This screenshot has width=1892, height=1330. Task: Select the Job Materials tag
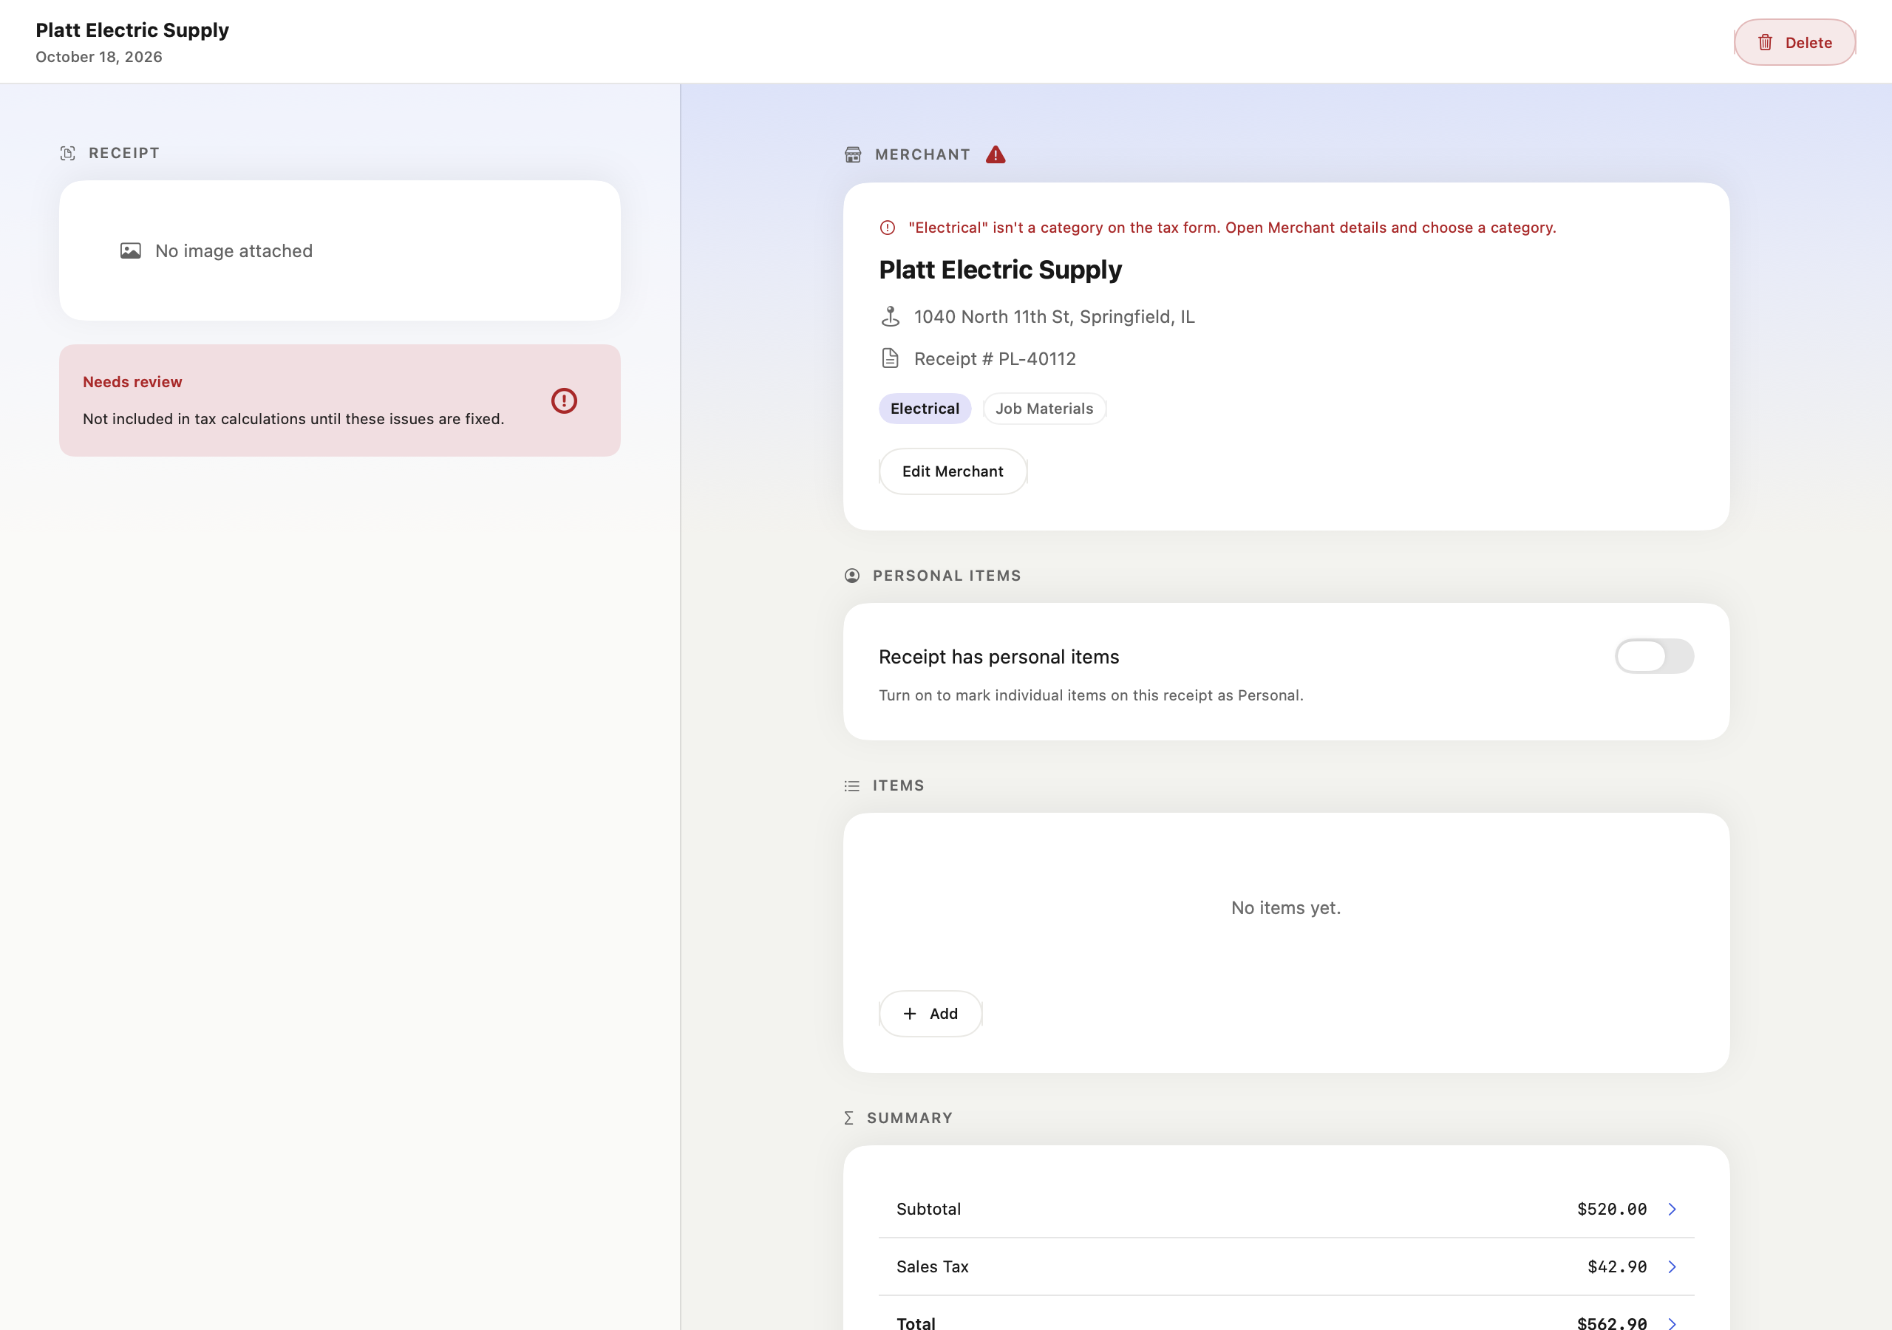[1044, 409]
